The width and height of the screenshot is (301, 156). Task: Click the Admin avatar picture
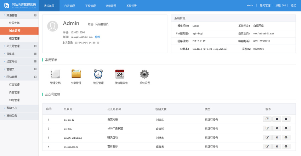coord(53,26)
